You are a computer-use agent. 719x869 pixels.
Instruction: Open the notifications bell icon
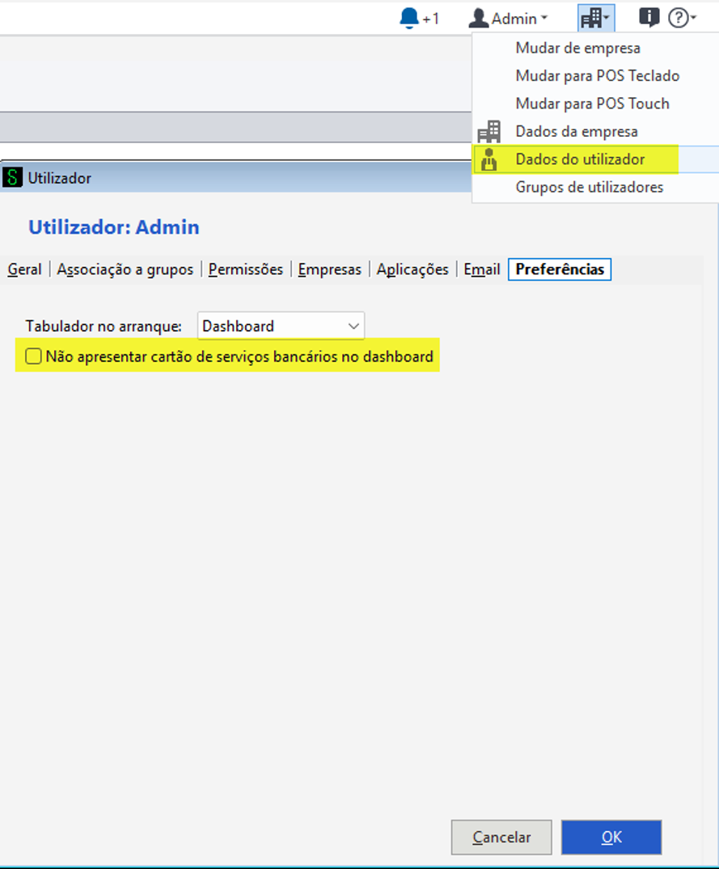point(408,19)
